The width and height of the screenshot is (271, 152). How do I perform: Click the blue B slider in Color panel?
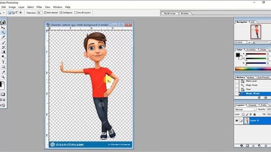(256, 63)
